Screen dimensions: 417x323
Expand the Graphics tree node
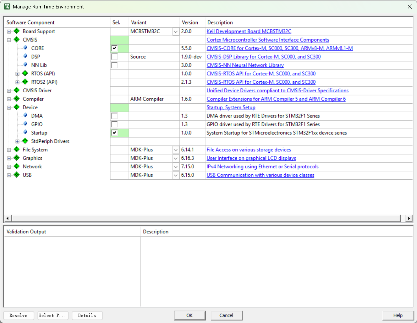[9, 158]
